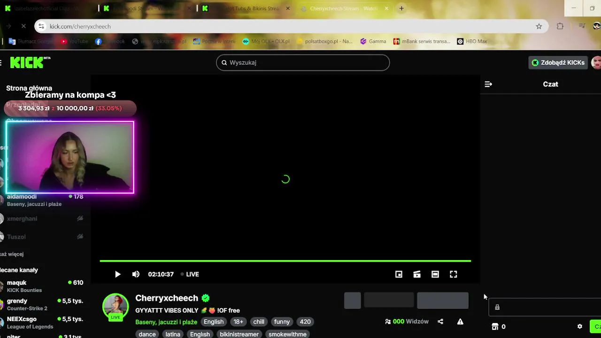Focus the locked chat message field
Image resolution: width=601 pixels, height=338 pixels.
(545, 307)
